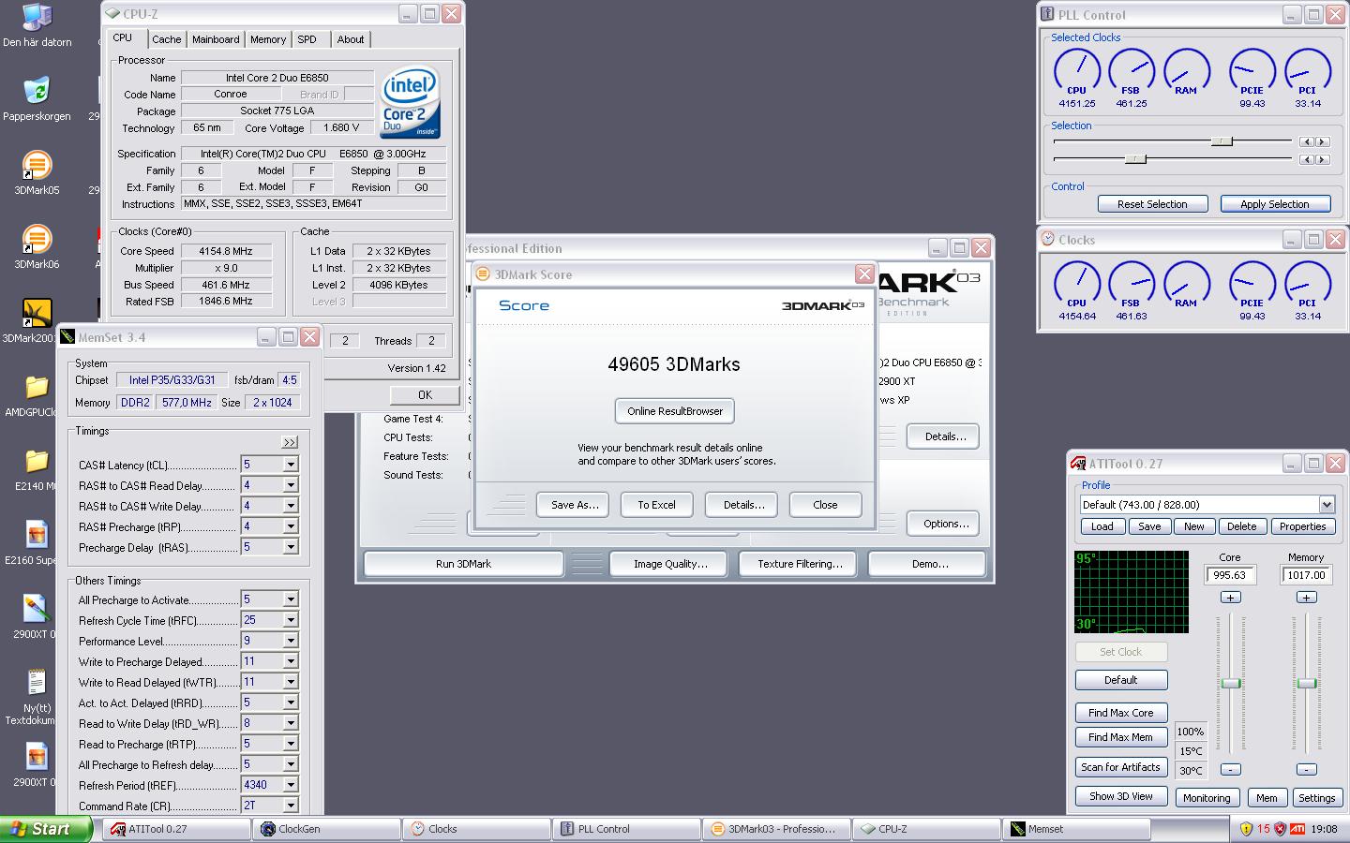Click Find Max Core in ATITool
1350x843 pixels.
[1120, 713]
